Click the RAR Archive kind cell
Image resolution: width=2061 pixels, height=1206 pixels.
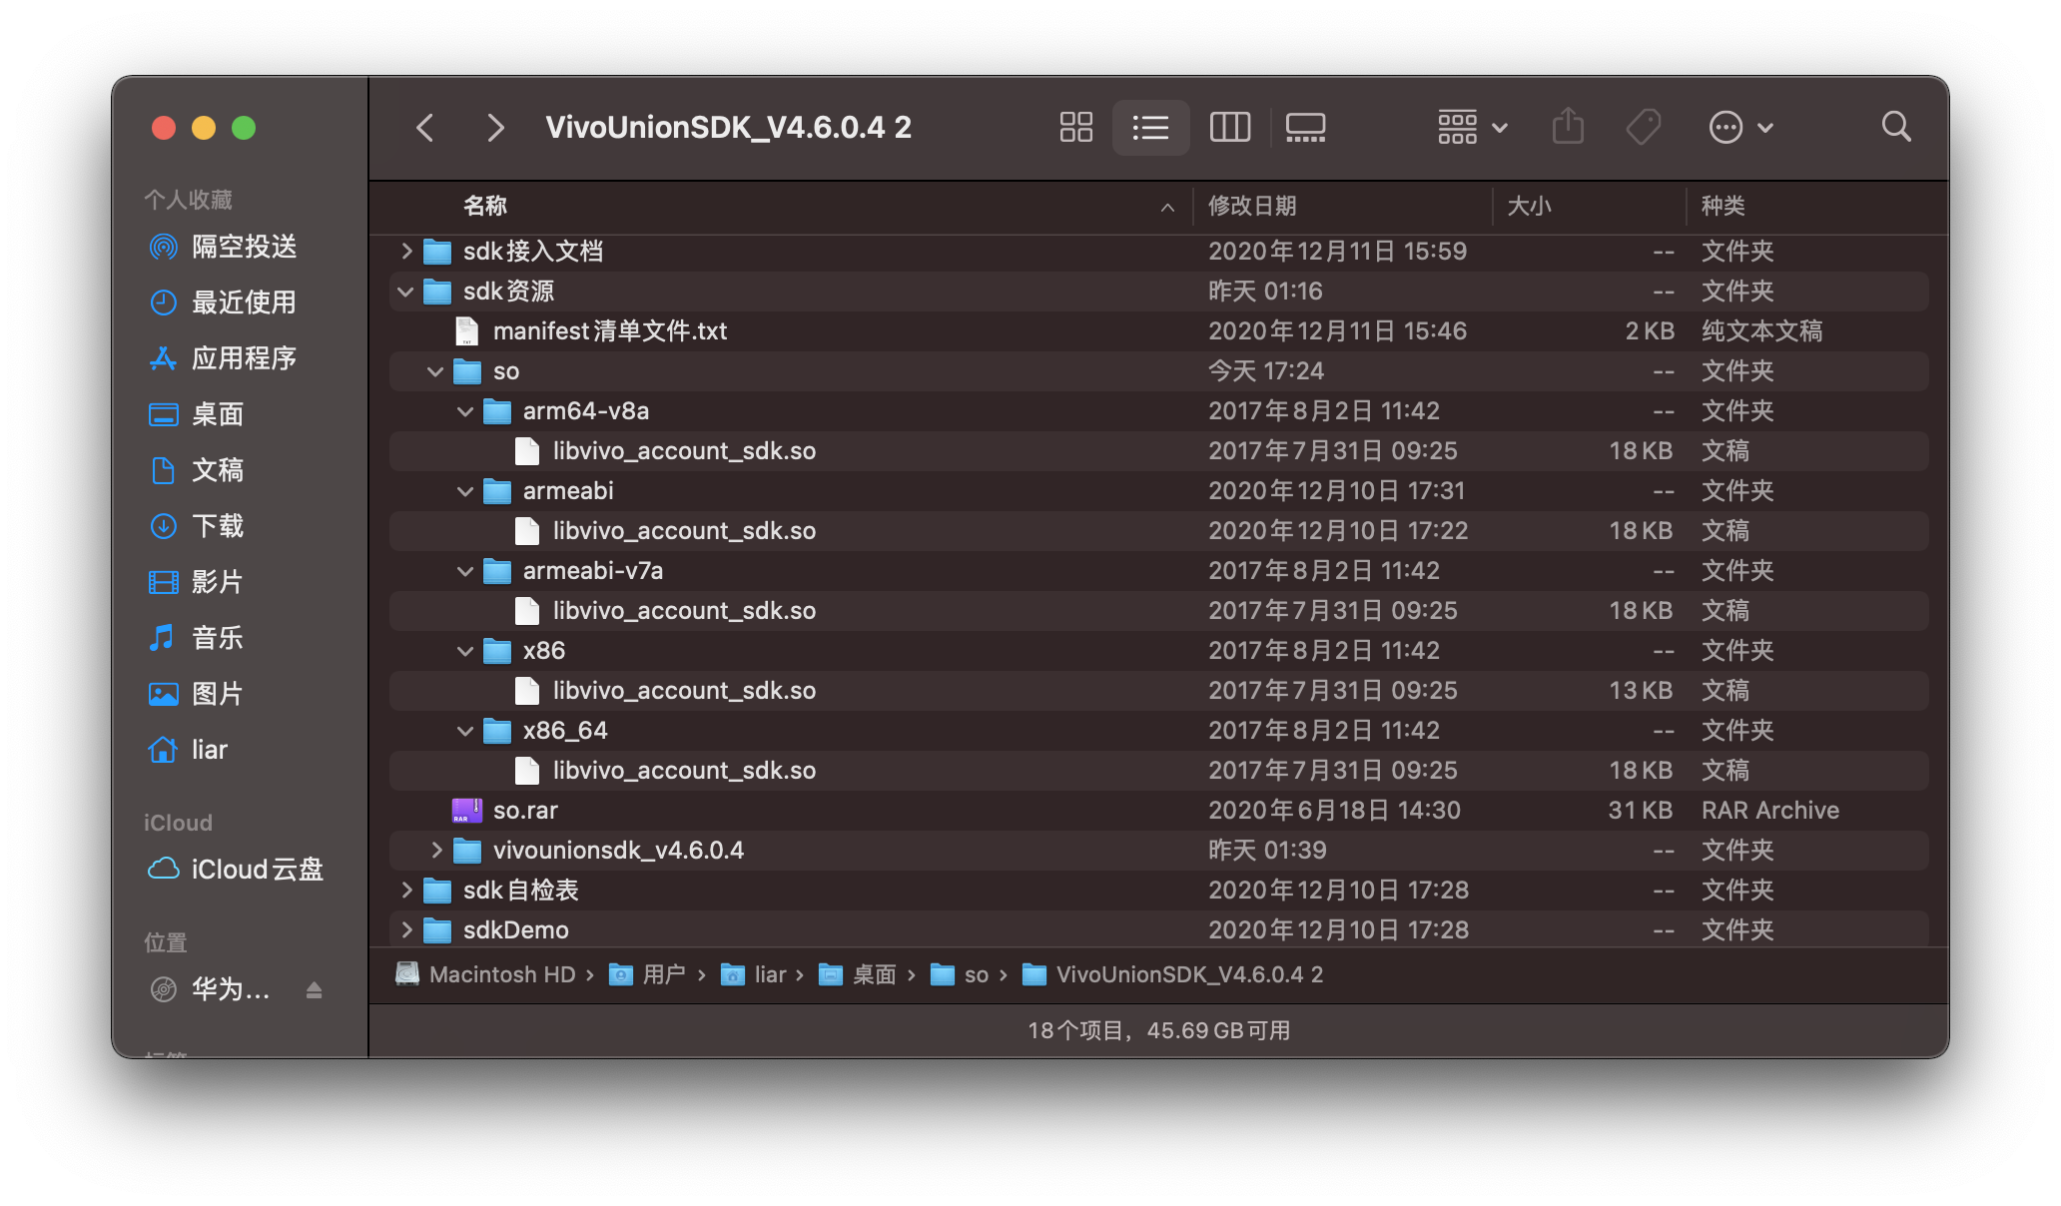1770,811
